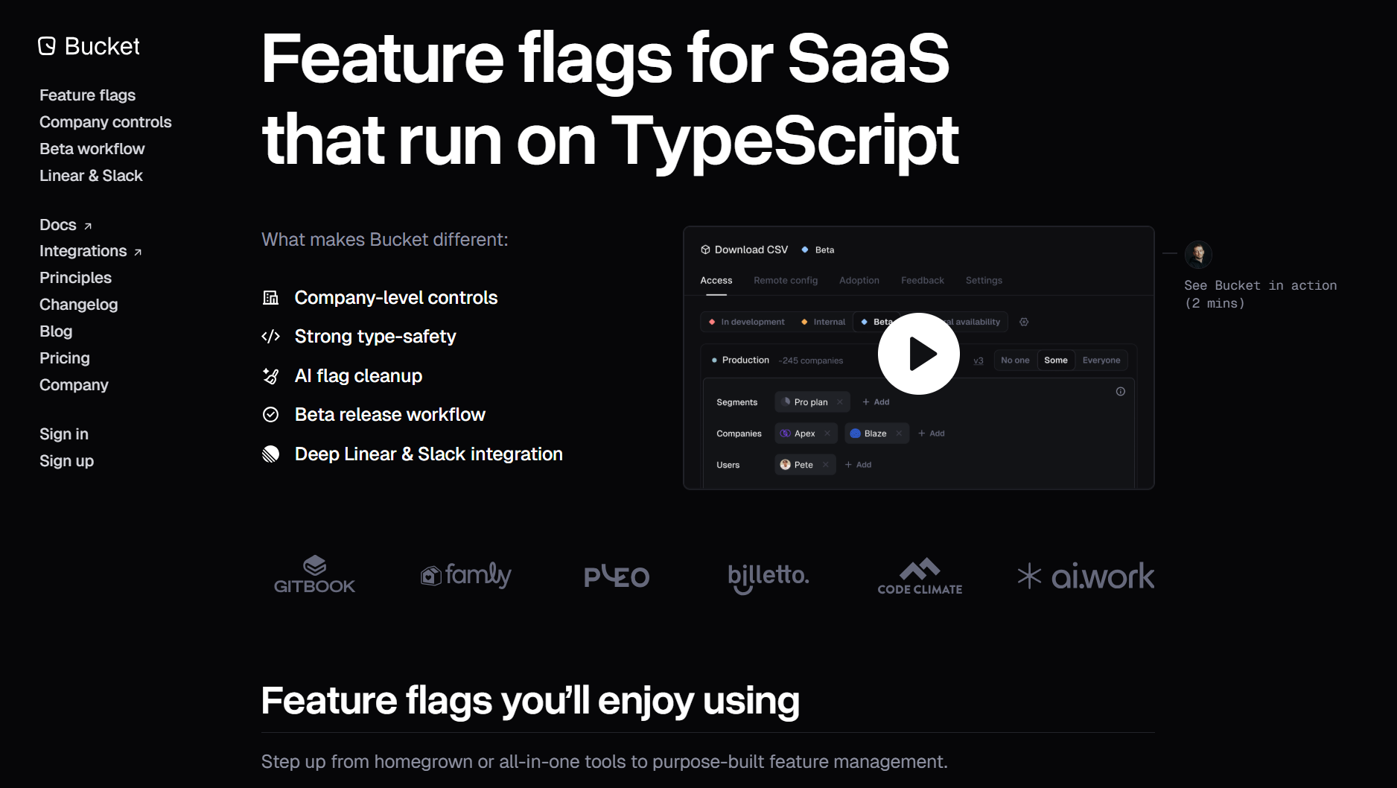1397x788 pixels.
Task: Go to the Pricing page
Action: [64, 358]
